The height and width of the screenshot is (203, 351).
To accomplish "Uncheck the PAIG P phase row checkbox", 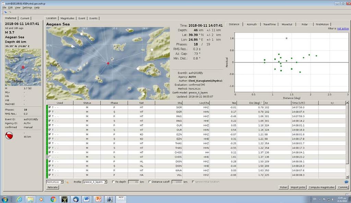I will [50, 116].
